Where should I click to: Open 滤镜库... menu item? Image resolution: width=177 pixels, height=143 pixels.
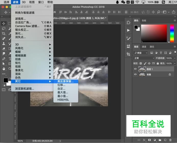pos(32,19)
